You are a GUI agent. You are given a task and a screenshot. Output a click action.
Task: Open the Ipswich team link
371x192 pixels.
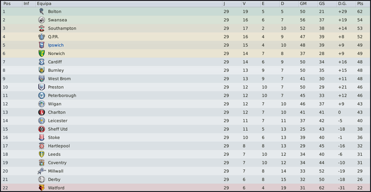point(56,45)
